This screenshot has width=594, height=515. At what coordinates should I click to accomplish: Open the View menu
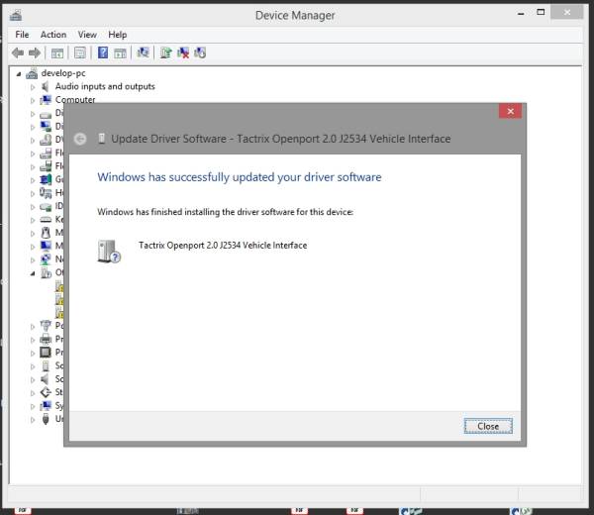87,35
